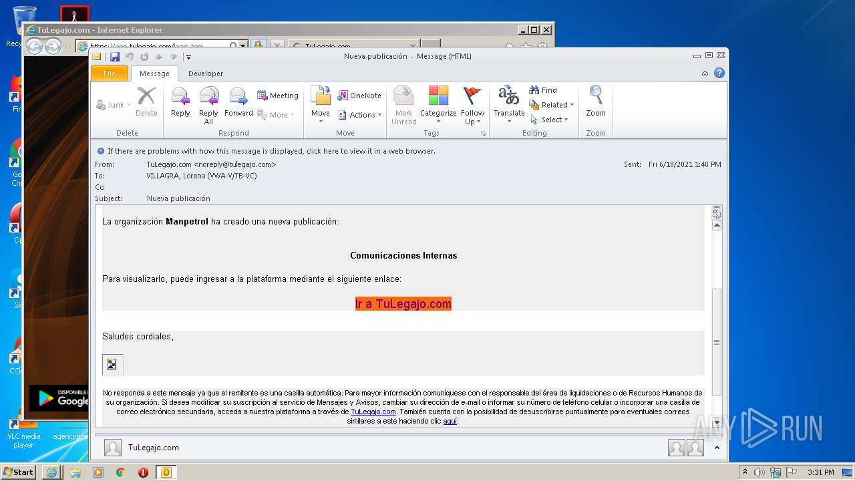Click the first contact silhouette at people pane right
The height and width of the screenshot is (481, 855).
coord(677,448)
